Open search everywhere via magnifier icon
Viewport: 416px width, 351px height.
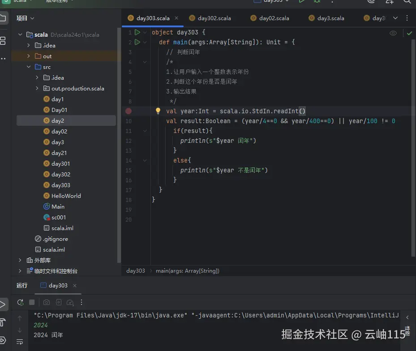407,3
